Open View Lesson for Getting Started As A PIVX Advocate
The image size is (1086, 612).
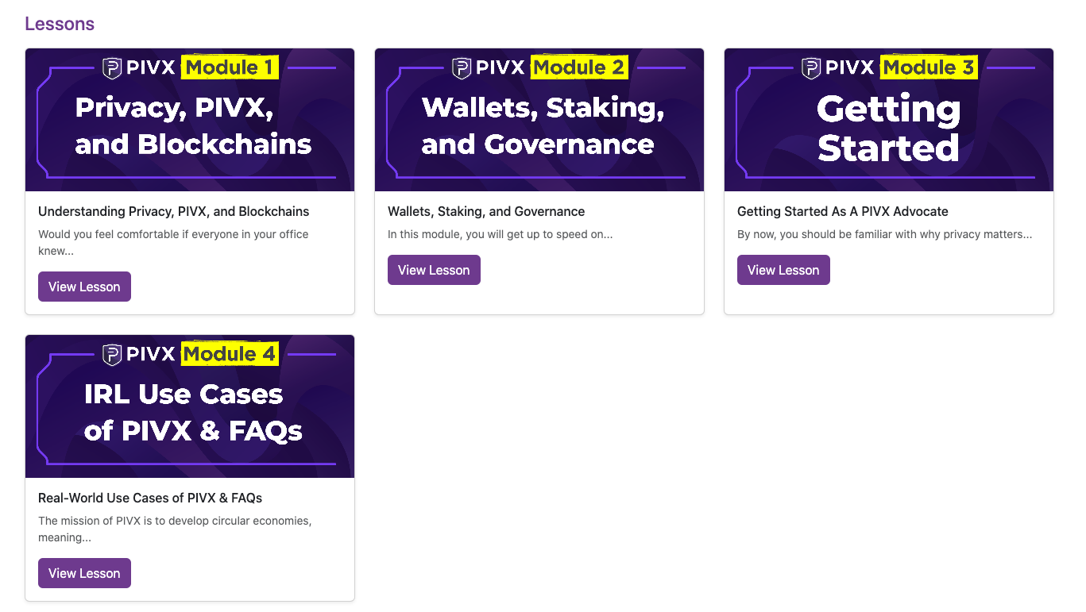point(783,270)
